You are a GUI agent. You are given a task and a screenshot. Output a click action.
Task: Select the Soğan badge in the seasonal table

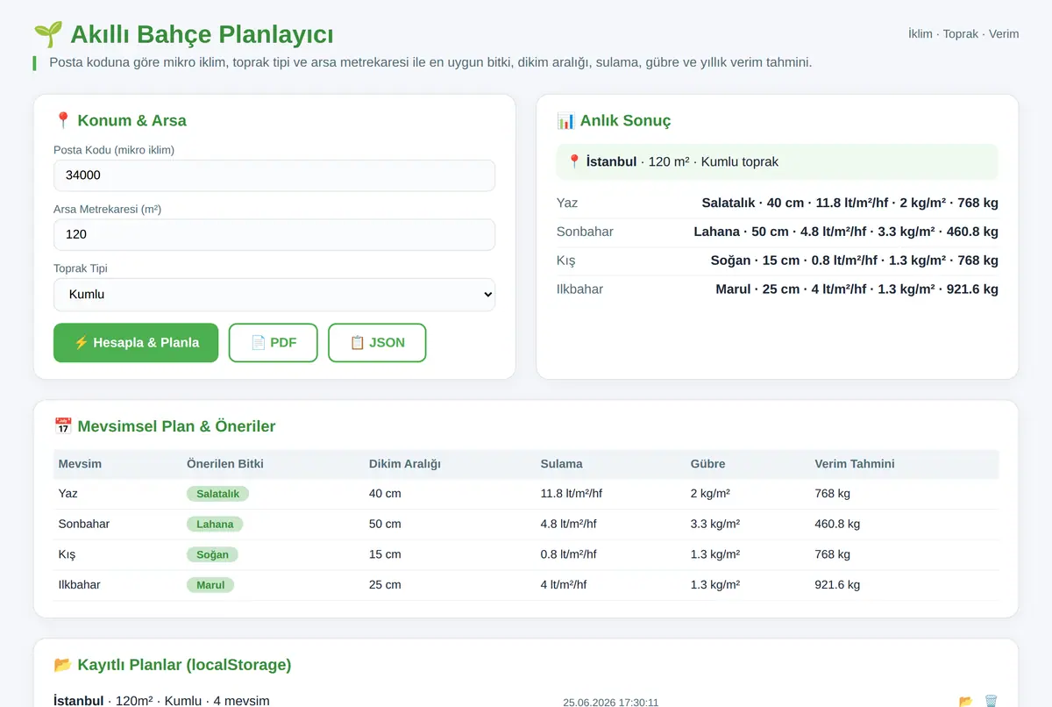click(213, 554)
